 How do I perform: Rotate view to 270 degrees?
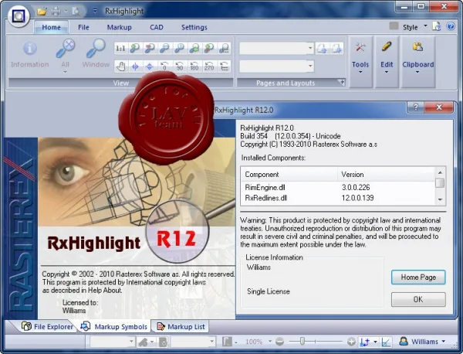coord(209,66)
